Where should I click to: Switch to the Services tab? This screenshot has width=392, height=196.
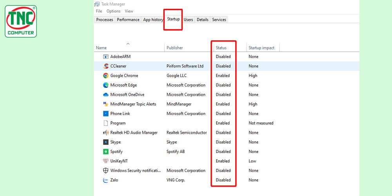[219, 20]
